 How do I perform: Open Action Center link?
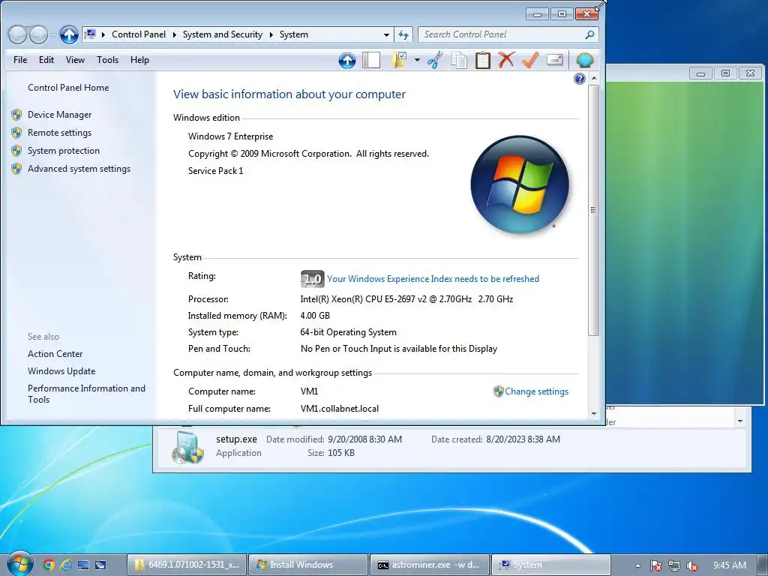point(55,354)
